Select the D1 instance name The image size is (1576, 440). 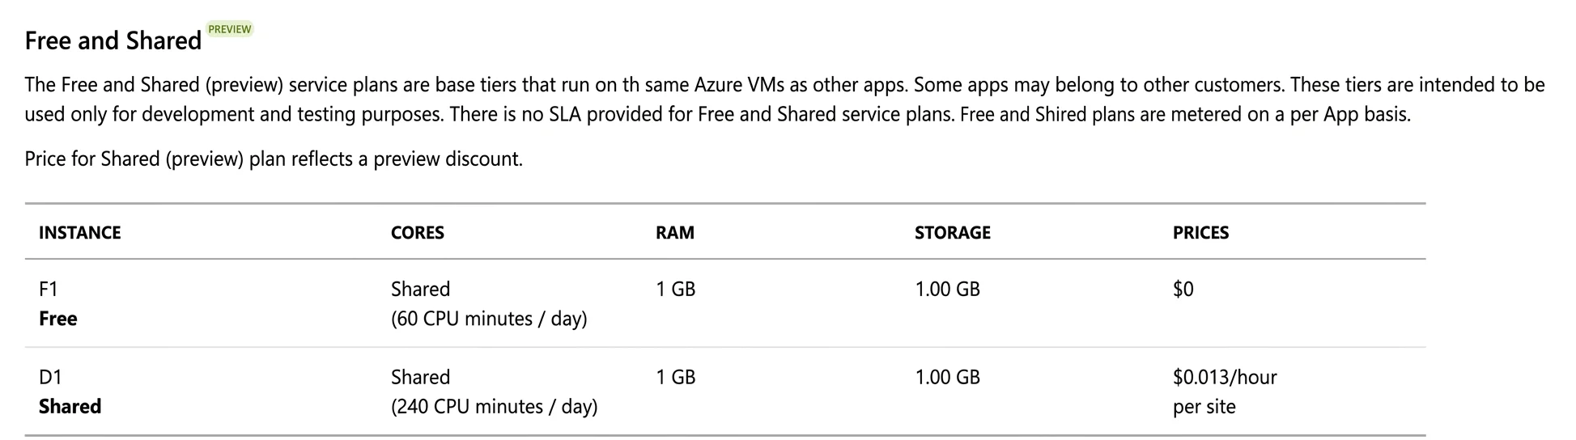pyautogui.click(x=50, y=377)
